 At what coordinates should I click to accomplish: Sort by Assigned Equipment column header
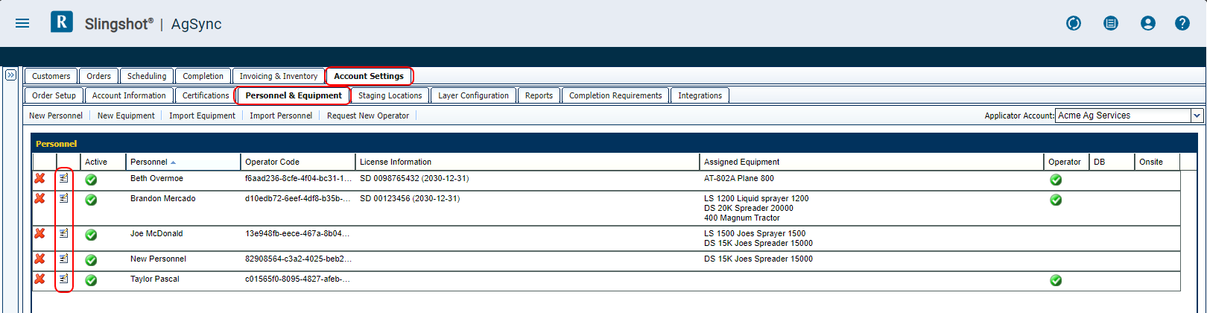pyautogui.click(x=872, y=162)
